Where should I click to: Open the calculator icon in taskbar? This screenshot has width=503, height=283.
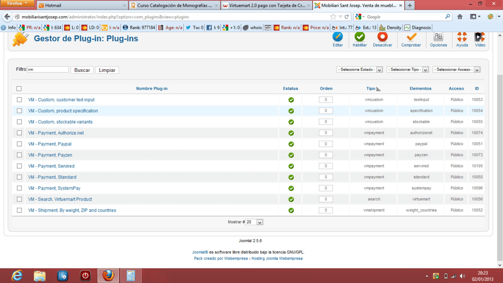coord(131,276)
